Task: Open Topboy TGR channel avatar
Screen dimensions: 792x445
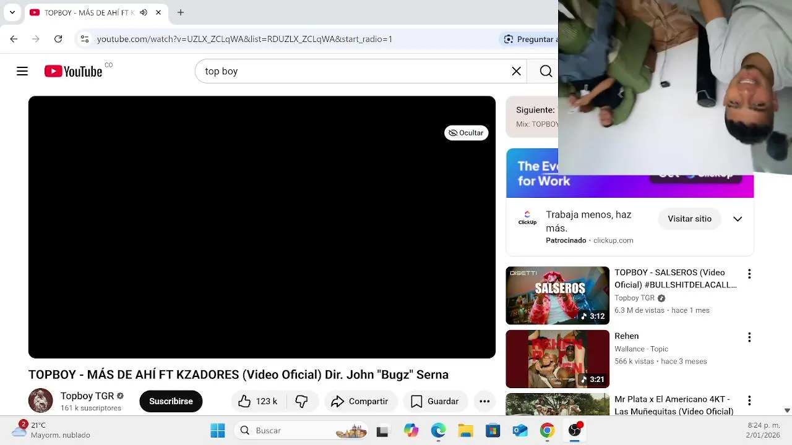Action: coord(41,400)
